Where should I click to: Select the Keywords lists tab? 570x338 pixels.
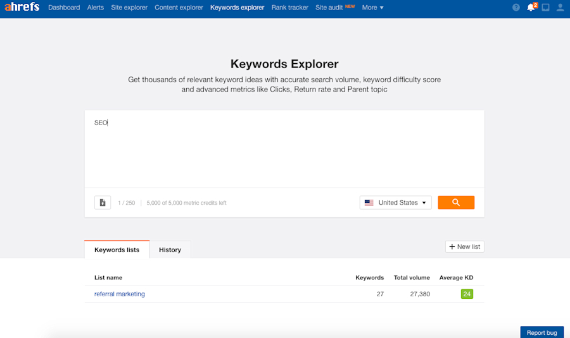point(117,250)
